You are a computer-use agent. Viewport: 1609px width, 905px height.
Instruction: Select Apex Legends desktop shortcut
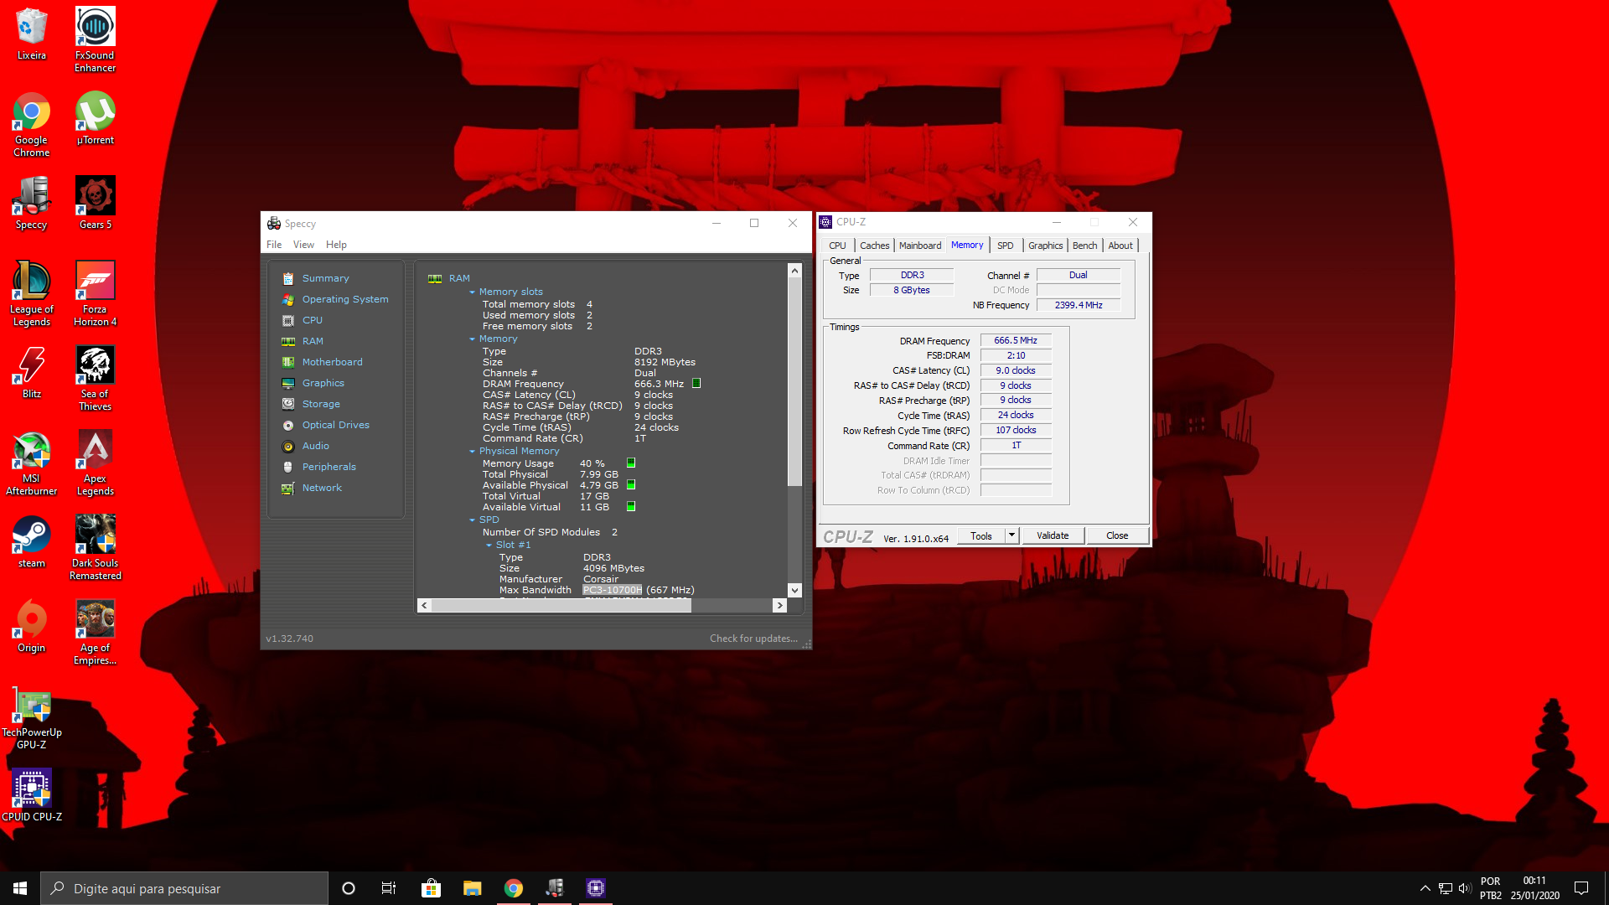click(x=95, y=463)
